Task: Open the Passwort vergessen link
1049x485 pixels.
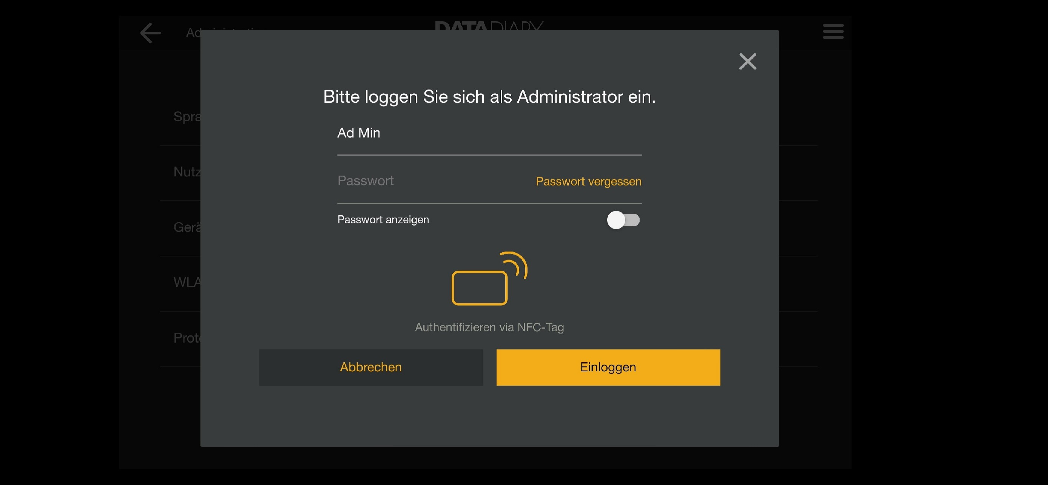Action: (x=588, y=181)
